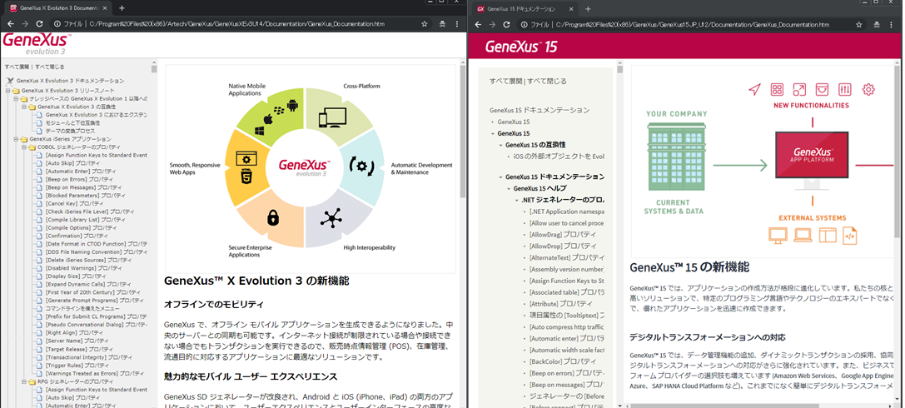This screenshot has width=905, height=408.
Task: Click すべて閉じる in the GeneXus 15 tree
Action: [x=546, y=82]
